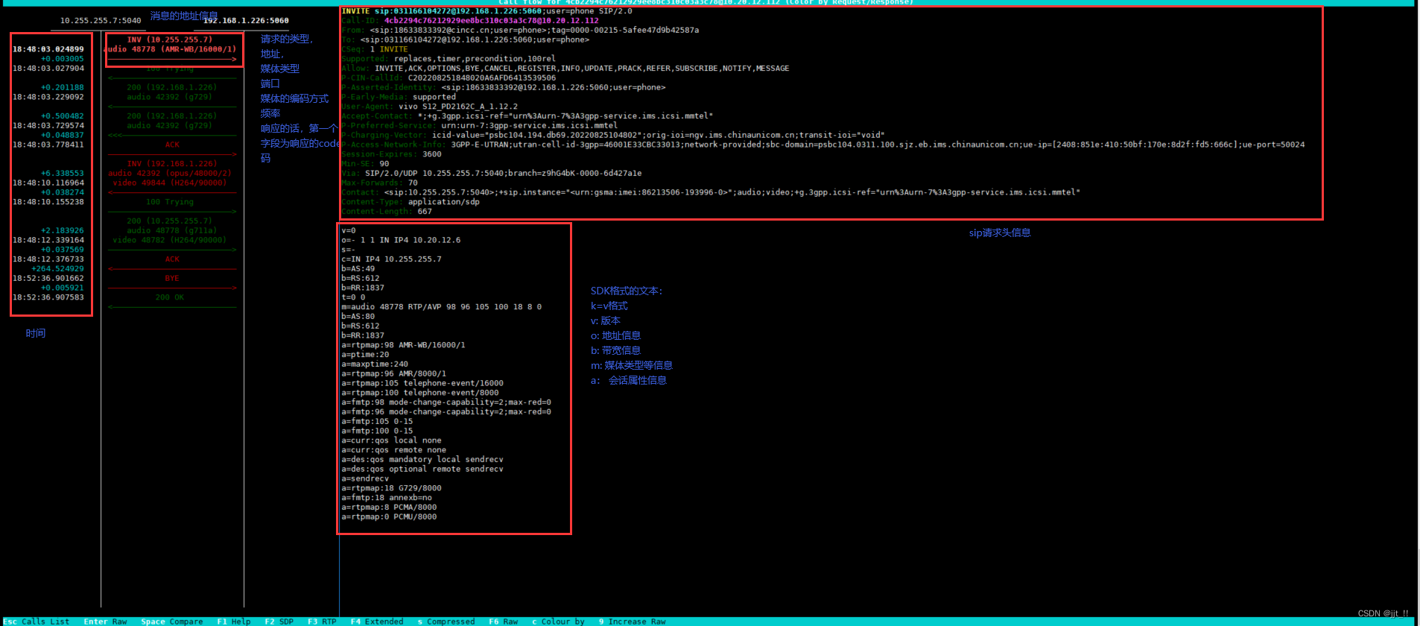Click timestamp 18:48:03.729574
The height and width of the screenshot is (626, 1420).
[x=48, y=126]
